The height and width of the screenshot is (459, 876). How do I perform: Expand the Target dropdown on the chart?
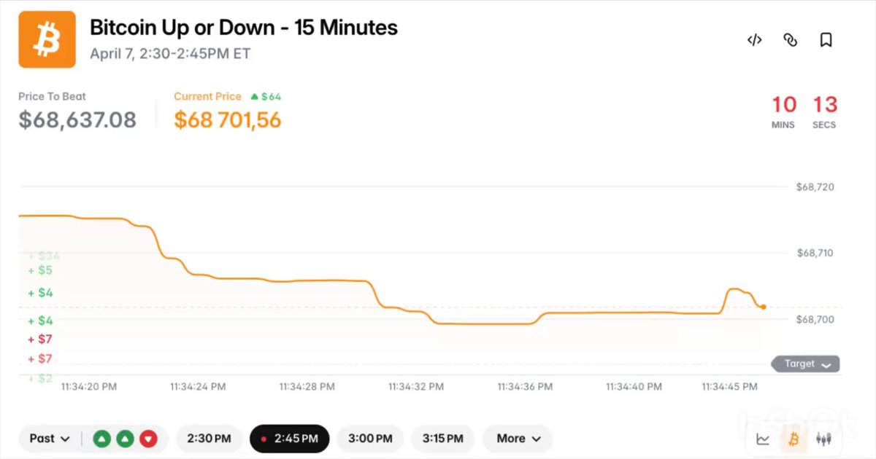(805, 364)
